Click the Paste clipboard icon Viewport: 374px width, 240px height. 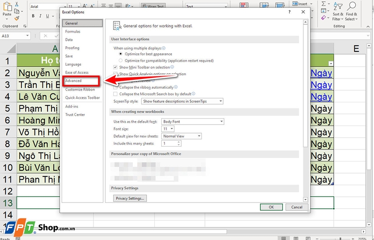pos(7,7)
